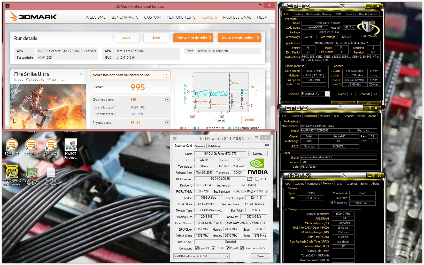Screen dimensions: 424x265
Task: Open New Text Document on desktop
Action: tap(51, 176)
